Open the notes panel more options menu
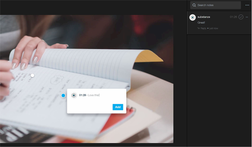Screen dimensions: 252x147 (247, 5)
